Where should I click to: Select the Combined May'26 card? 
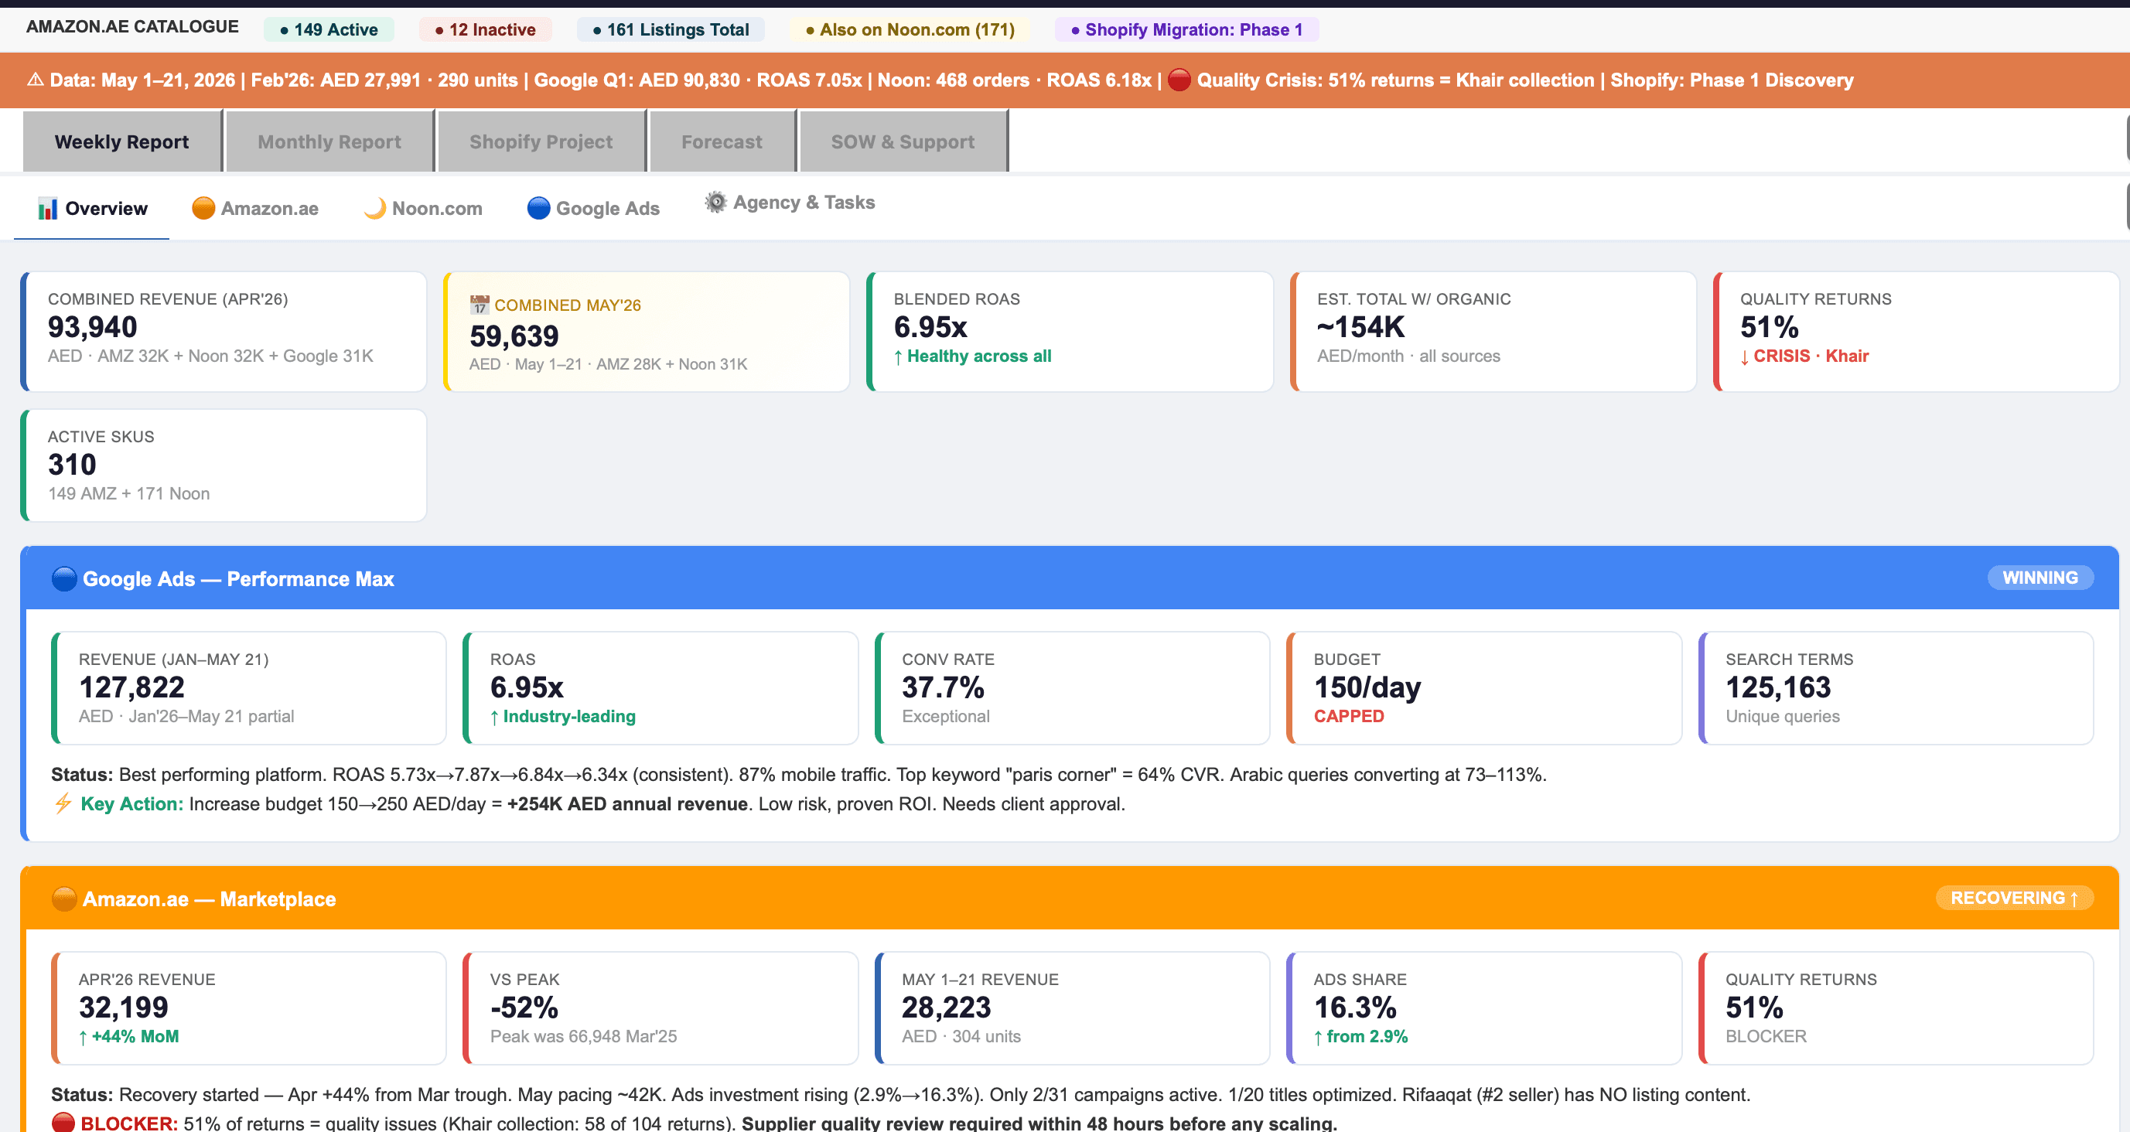pyautogui.click(x=647, y=332)
